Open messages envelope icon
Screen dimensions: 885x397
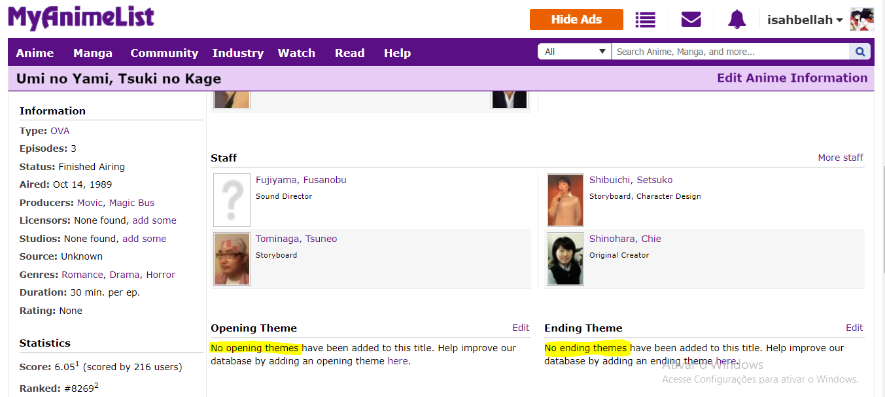click(x=691, y=20)
